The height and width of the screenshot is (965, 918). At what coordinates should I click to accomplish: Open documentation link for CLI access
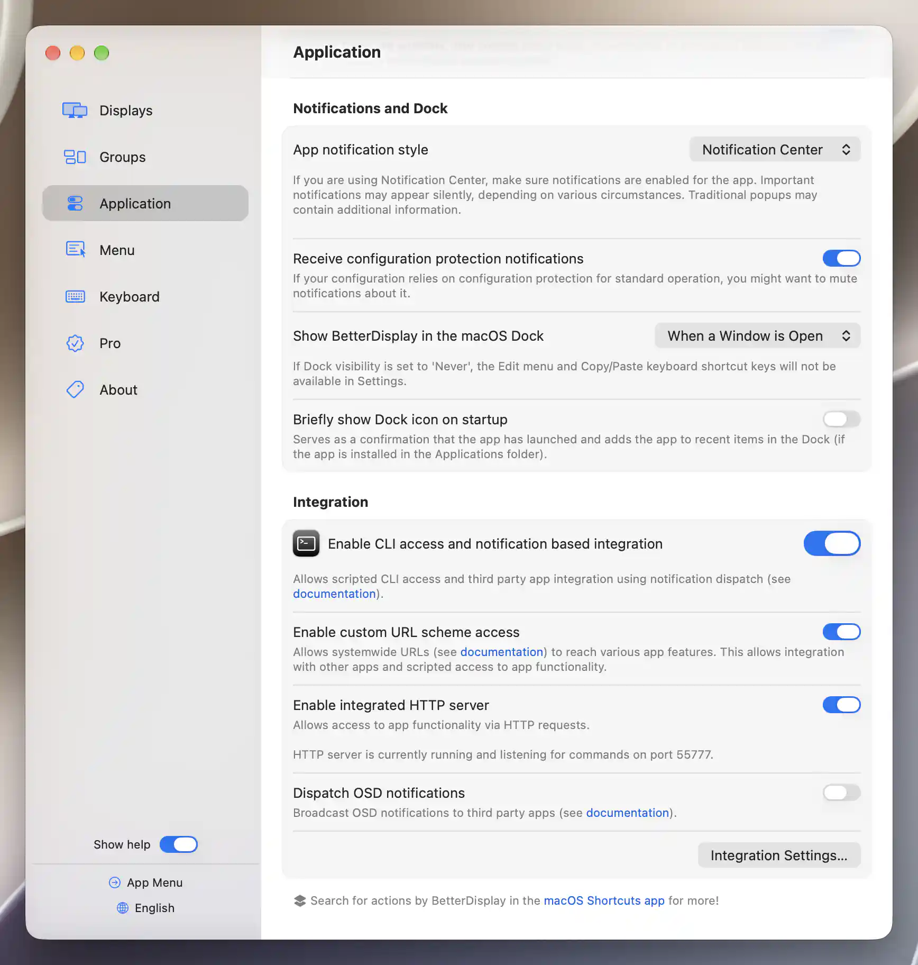(x=334, y=594)
